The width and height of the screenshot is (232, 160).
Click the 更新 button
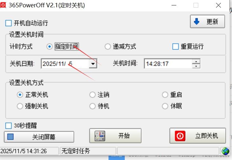[x=207, y=21]
